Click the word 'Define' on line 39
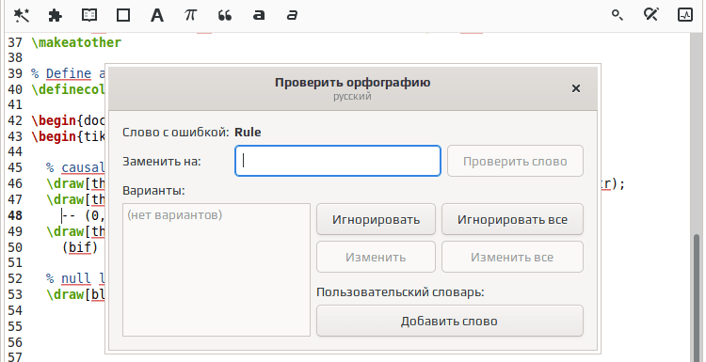Image resolution: width=706 pixels, height=362 pixels. click(69, 73)
